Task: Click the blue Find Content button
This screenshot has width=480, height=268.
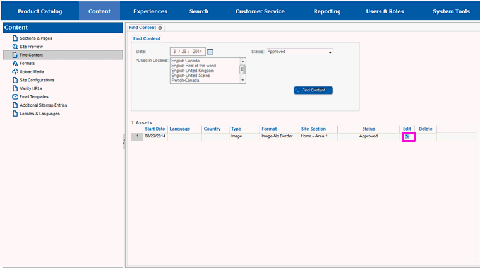Action: click(x=313, y=90)
